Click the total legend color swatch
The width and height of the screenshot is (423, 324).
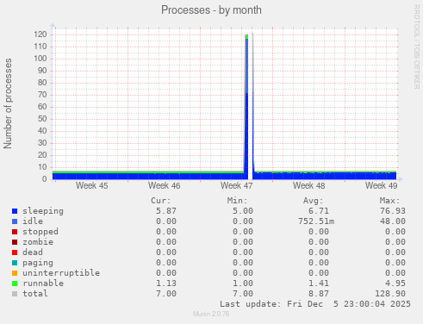(x=15, y=294)
